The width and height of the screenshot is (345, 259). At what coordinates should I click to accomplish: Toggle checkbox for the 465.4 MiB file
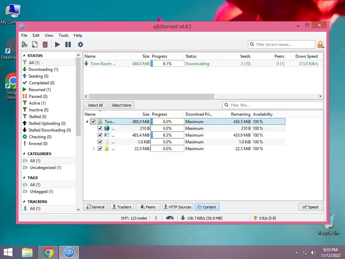pyautogui.click(x=100, y=135)
